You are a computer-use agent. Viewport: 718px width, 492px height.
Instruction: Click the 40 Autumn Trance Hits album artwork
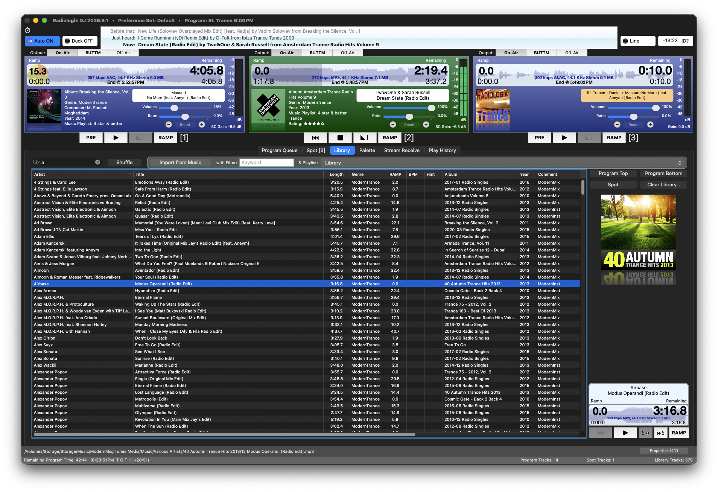(x=638, y=232)
